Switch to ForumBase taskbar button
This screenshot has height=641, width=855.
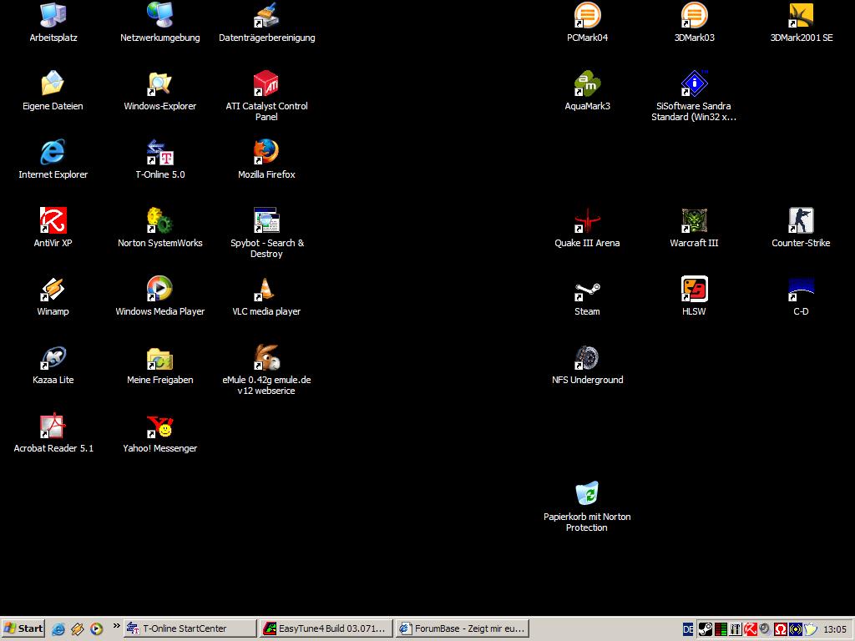pyautogui.click(x=462, y=628)
